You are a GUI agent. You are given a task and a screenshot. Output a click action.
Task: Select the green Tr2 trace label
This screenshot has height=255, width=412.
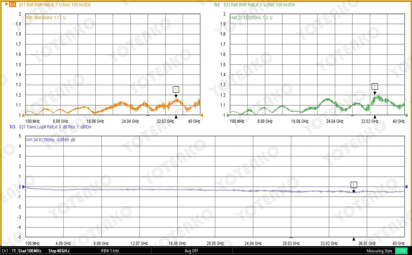tap(217, 5)
